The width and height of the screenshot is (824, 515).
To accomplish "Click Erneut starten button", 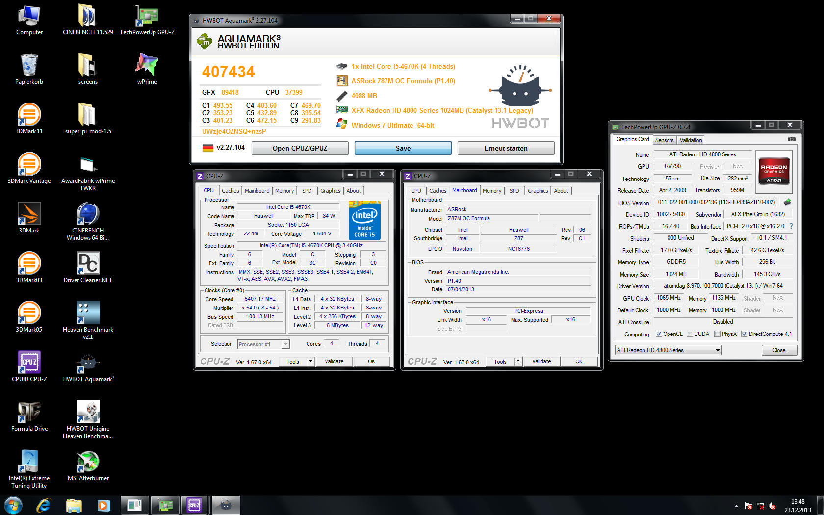I will (x=506, y=148).
